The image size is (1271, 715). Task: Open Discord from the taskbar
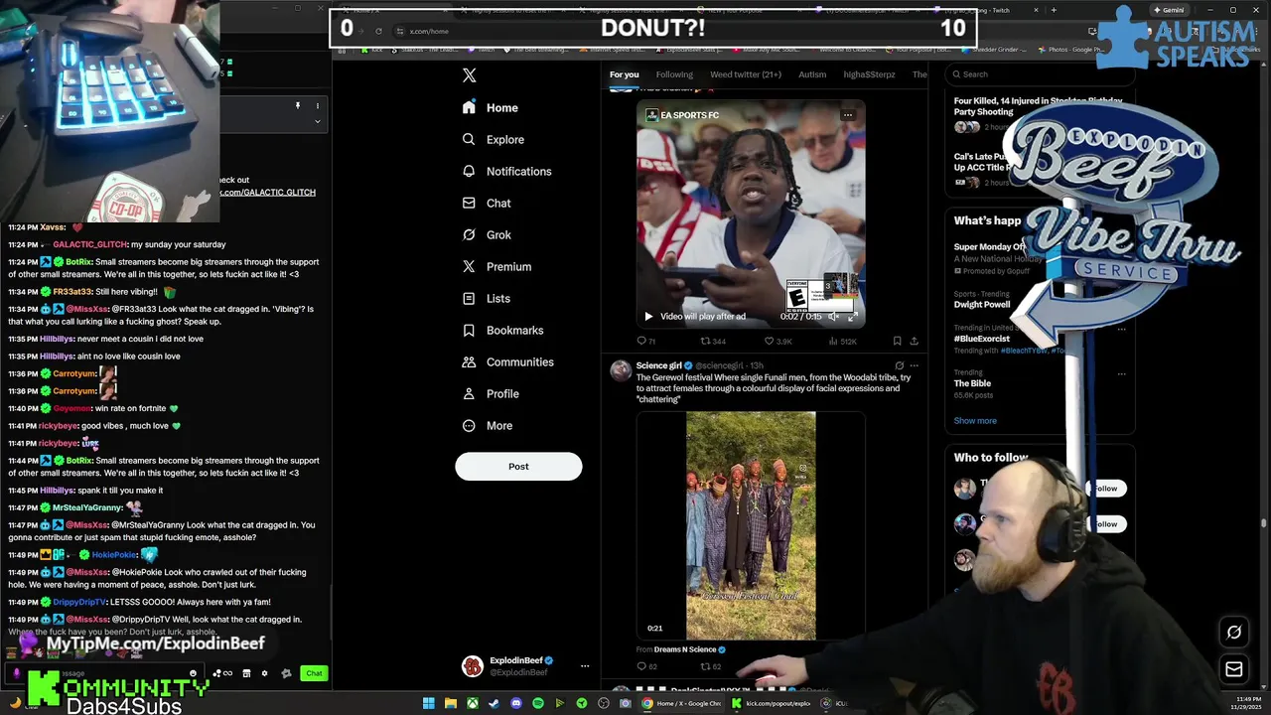click(x=516, y=703)
